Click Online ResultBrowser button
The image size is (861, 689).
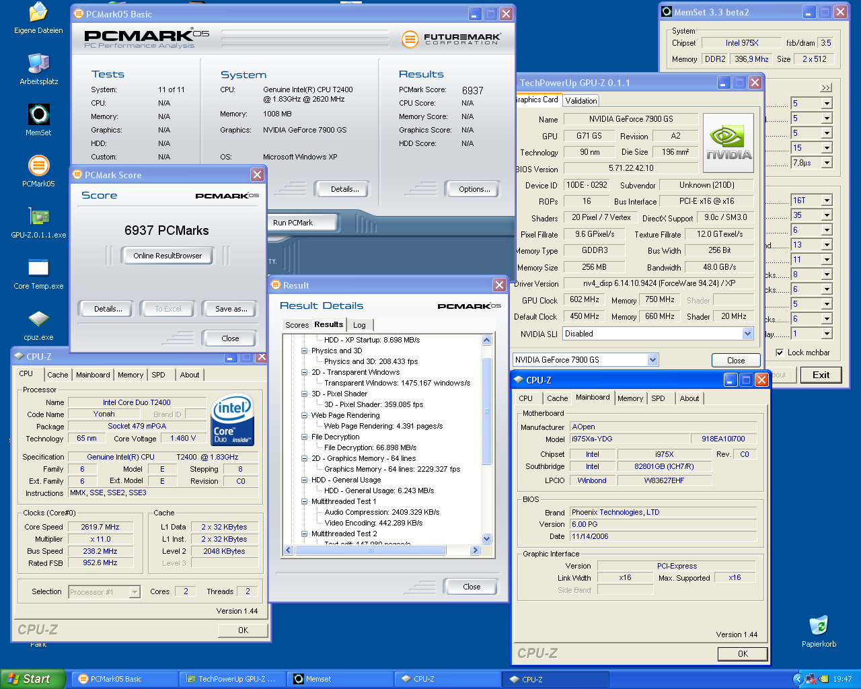pos(167,256)
